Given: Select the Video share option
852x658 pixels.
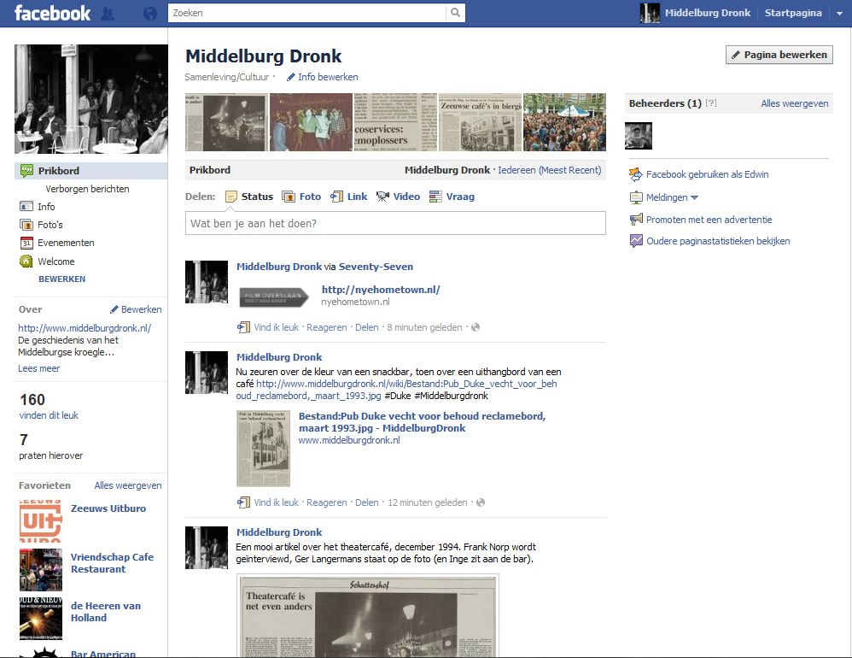Looking at the screenshot, I should [x=399, y=197].
